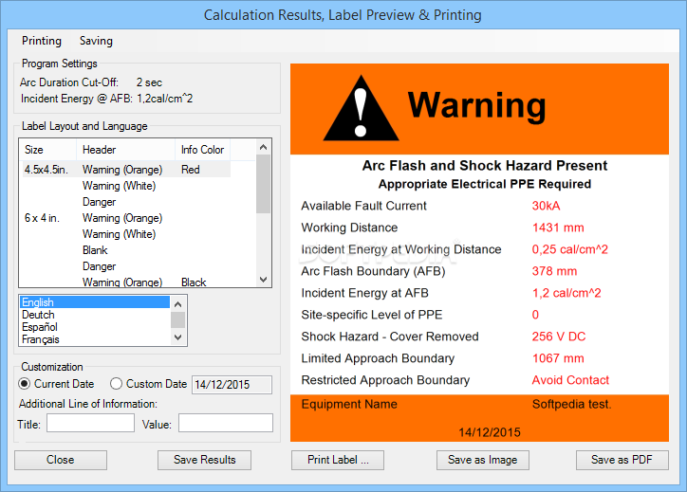Screen dimensions: 687x492
Task: Click the Size column header
Action: [47, 150]
